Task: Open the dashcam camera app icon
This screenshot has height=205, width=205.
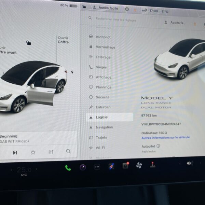Action: [83, 167]
